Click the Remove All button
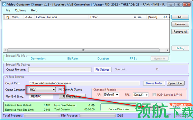The image size is (193, 120). (180, 32)
